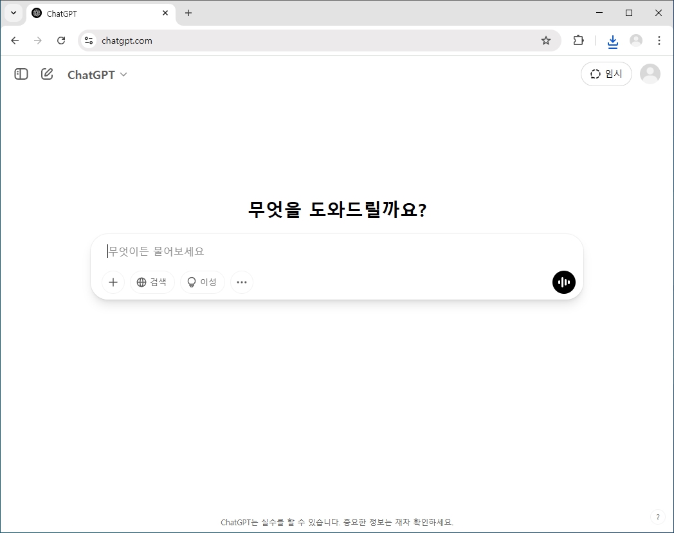674x533 pixels.
Task: Open the attach plus button
Action: [x=113, y=282]
